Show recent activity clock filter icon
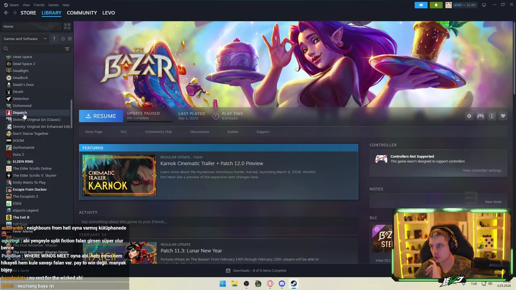 63,39
